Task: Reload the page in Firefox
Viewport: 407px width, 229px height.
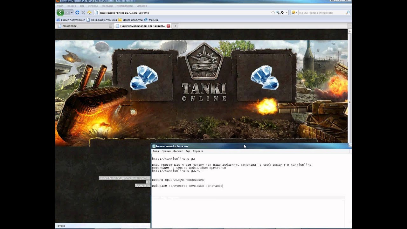Action: 77,12
